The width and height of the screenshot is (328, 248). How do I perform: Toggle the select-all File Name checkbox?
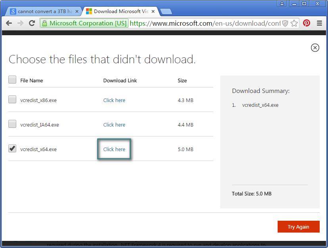coord(12,80)
